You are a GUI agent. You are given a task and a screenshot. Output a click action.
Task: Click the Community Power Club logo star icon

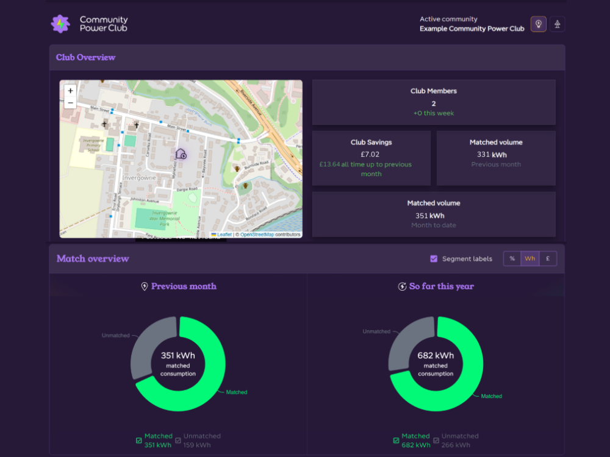point(60,24)
